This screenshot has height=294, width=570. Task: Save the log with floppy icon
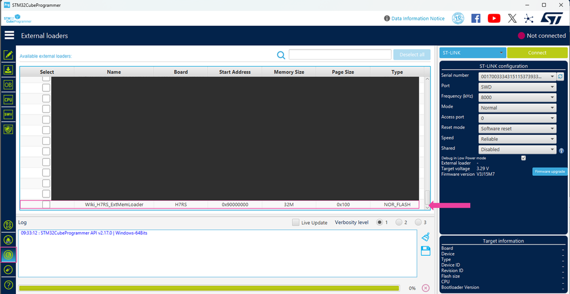click(x=426, y=251)
